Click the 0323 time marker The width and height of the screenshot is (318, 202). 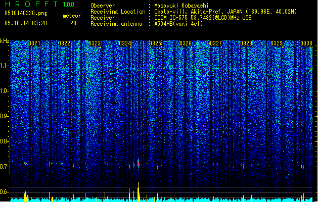tap(95, 43)
